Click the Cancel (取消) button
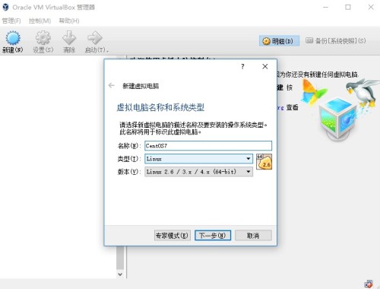This screenshot has width=380, height=289. (253, 236)
